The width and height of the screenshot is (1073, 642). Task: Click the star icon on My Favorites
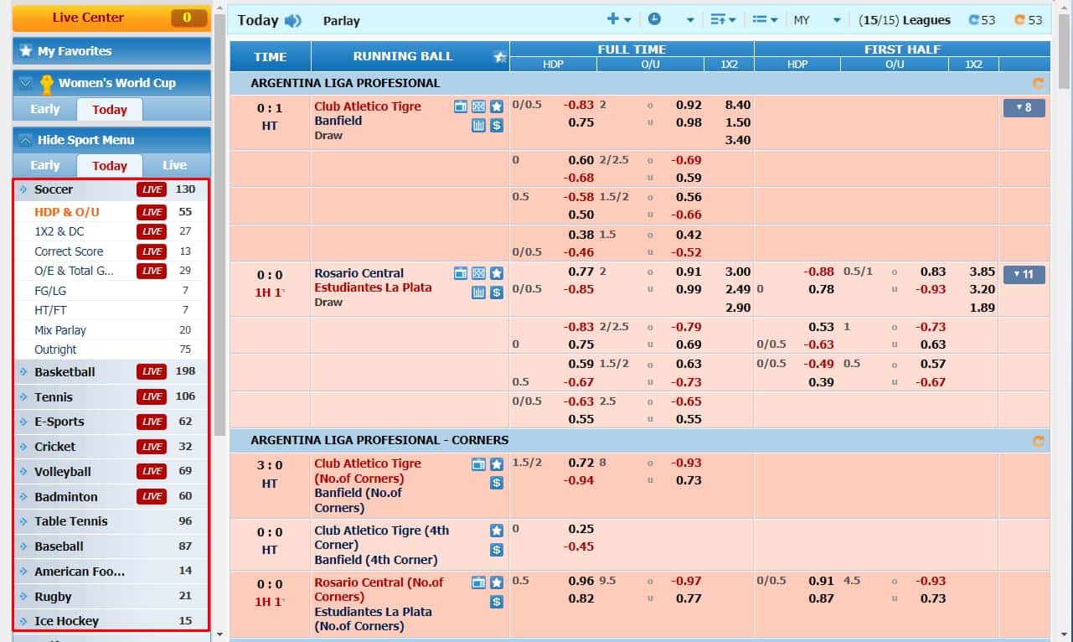(x=25, y=51)
